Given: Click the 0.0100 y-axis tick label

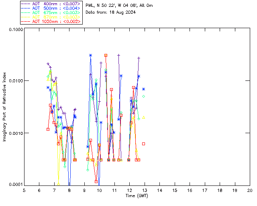Looking at the screenshot, I should pos(15,81).
